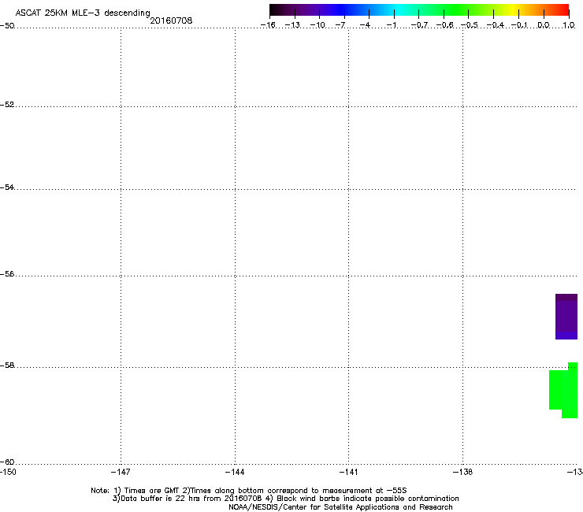
Task: Click the -56 latitude axis label
Action: (7, 274)
